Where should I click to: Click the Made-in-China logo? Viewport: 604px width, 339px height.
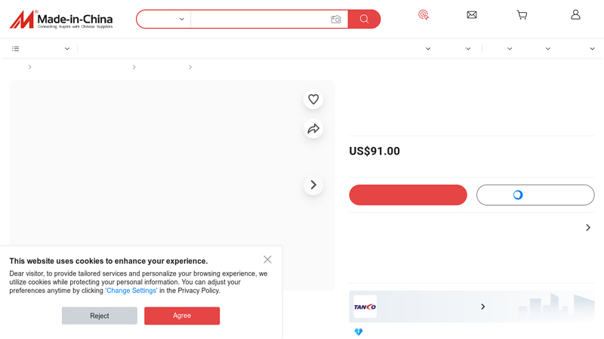[x=61, y=20]
